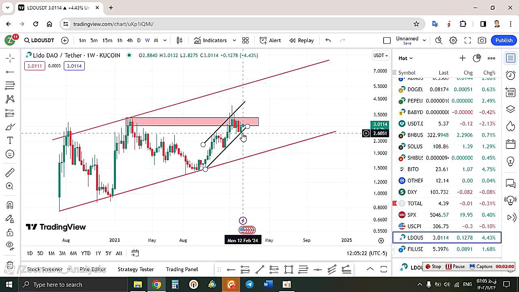
Task: Stop the screen recording
Action: click(x=433, y=266)
